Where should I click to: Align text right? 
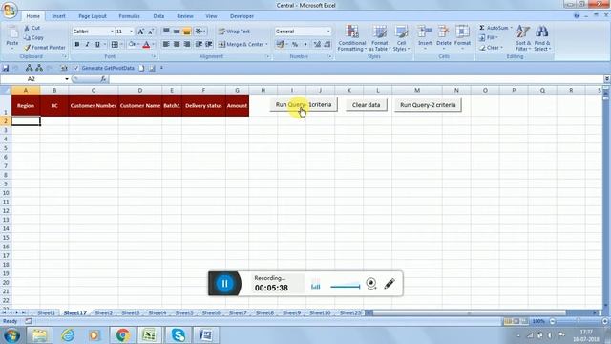(x=187, y=45)
